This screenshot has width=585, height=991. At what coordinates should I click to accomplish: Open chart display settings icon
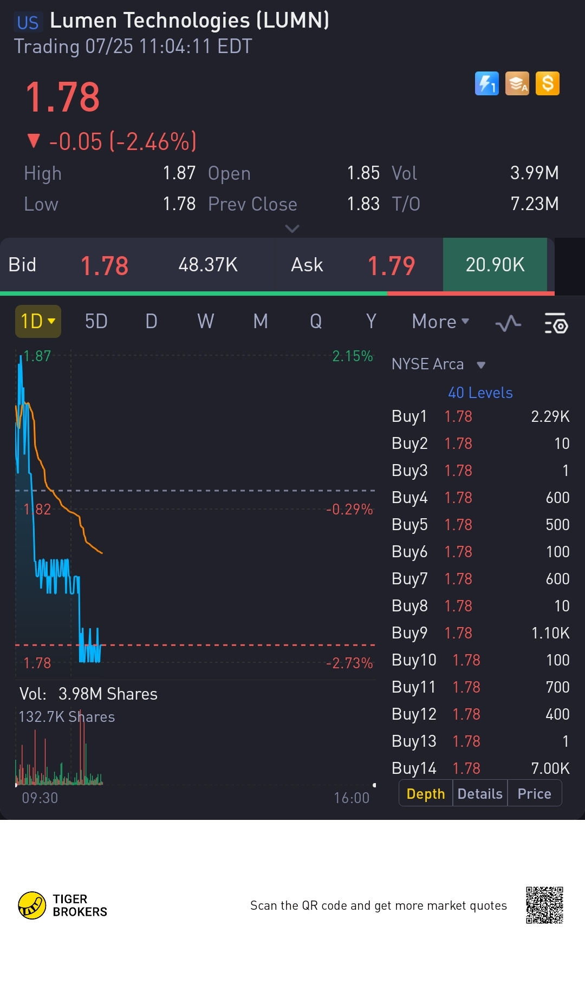click(x=556, y=323)
